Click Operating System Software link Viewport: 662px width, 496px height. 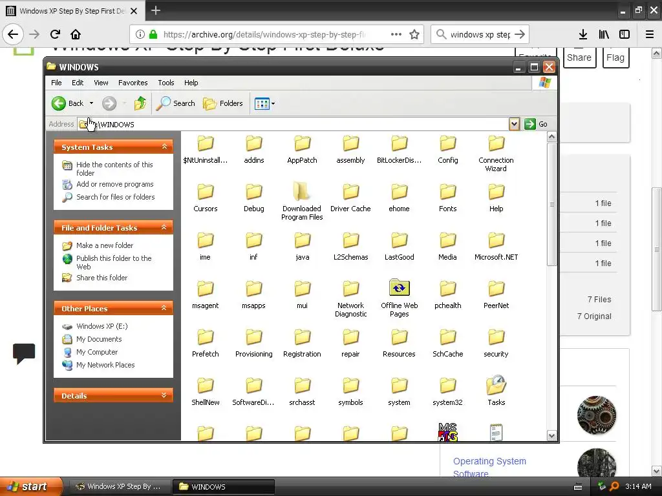490,468
